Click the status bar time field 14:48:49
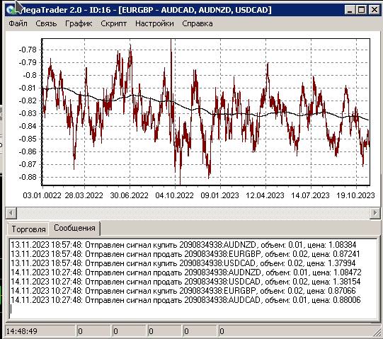The height and width of the screenshot is (339, 383). [x=40, y=331]
